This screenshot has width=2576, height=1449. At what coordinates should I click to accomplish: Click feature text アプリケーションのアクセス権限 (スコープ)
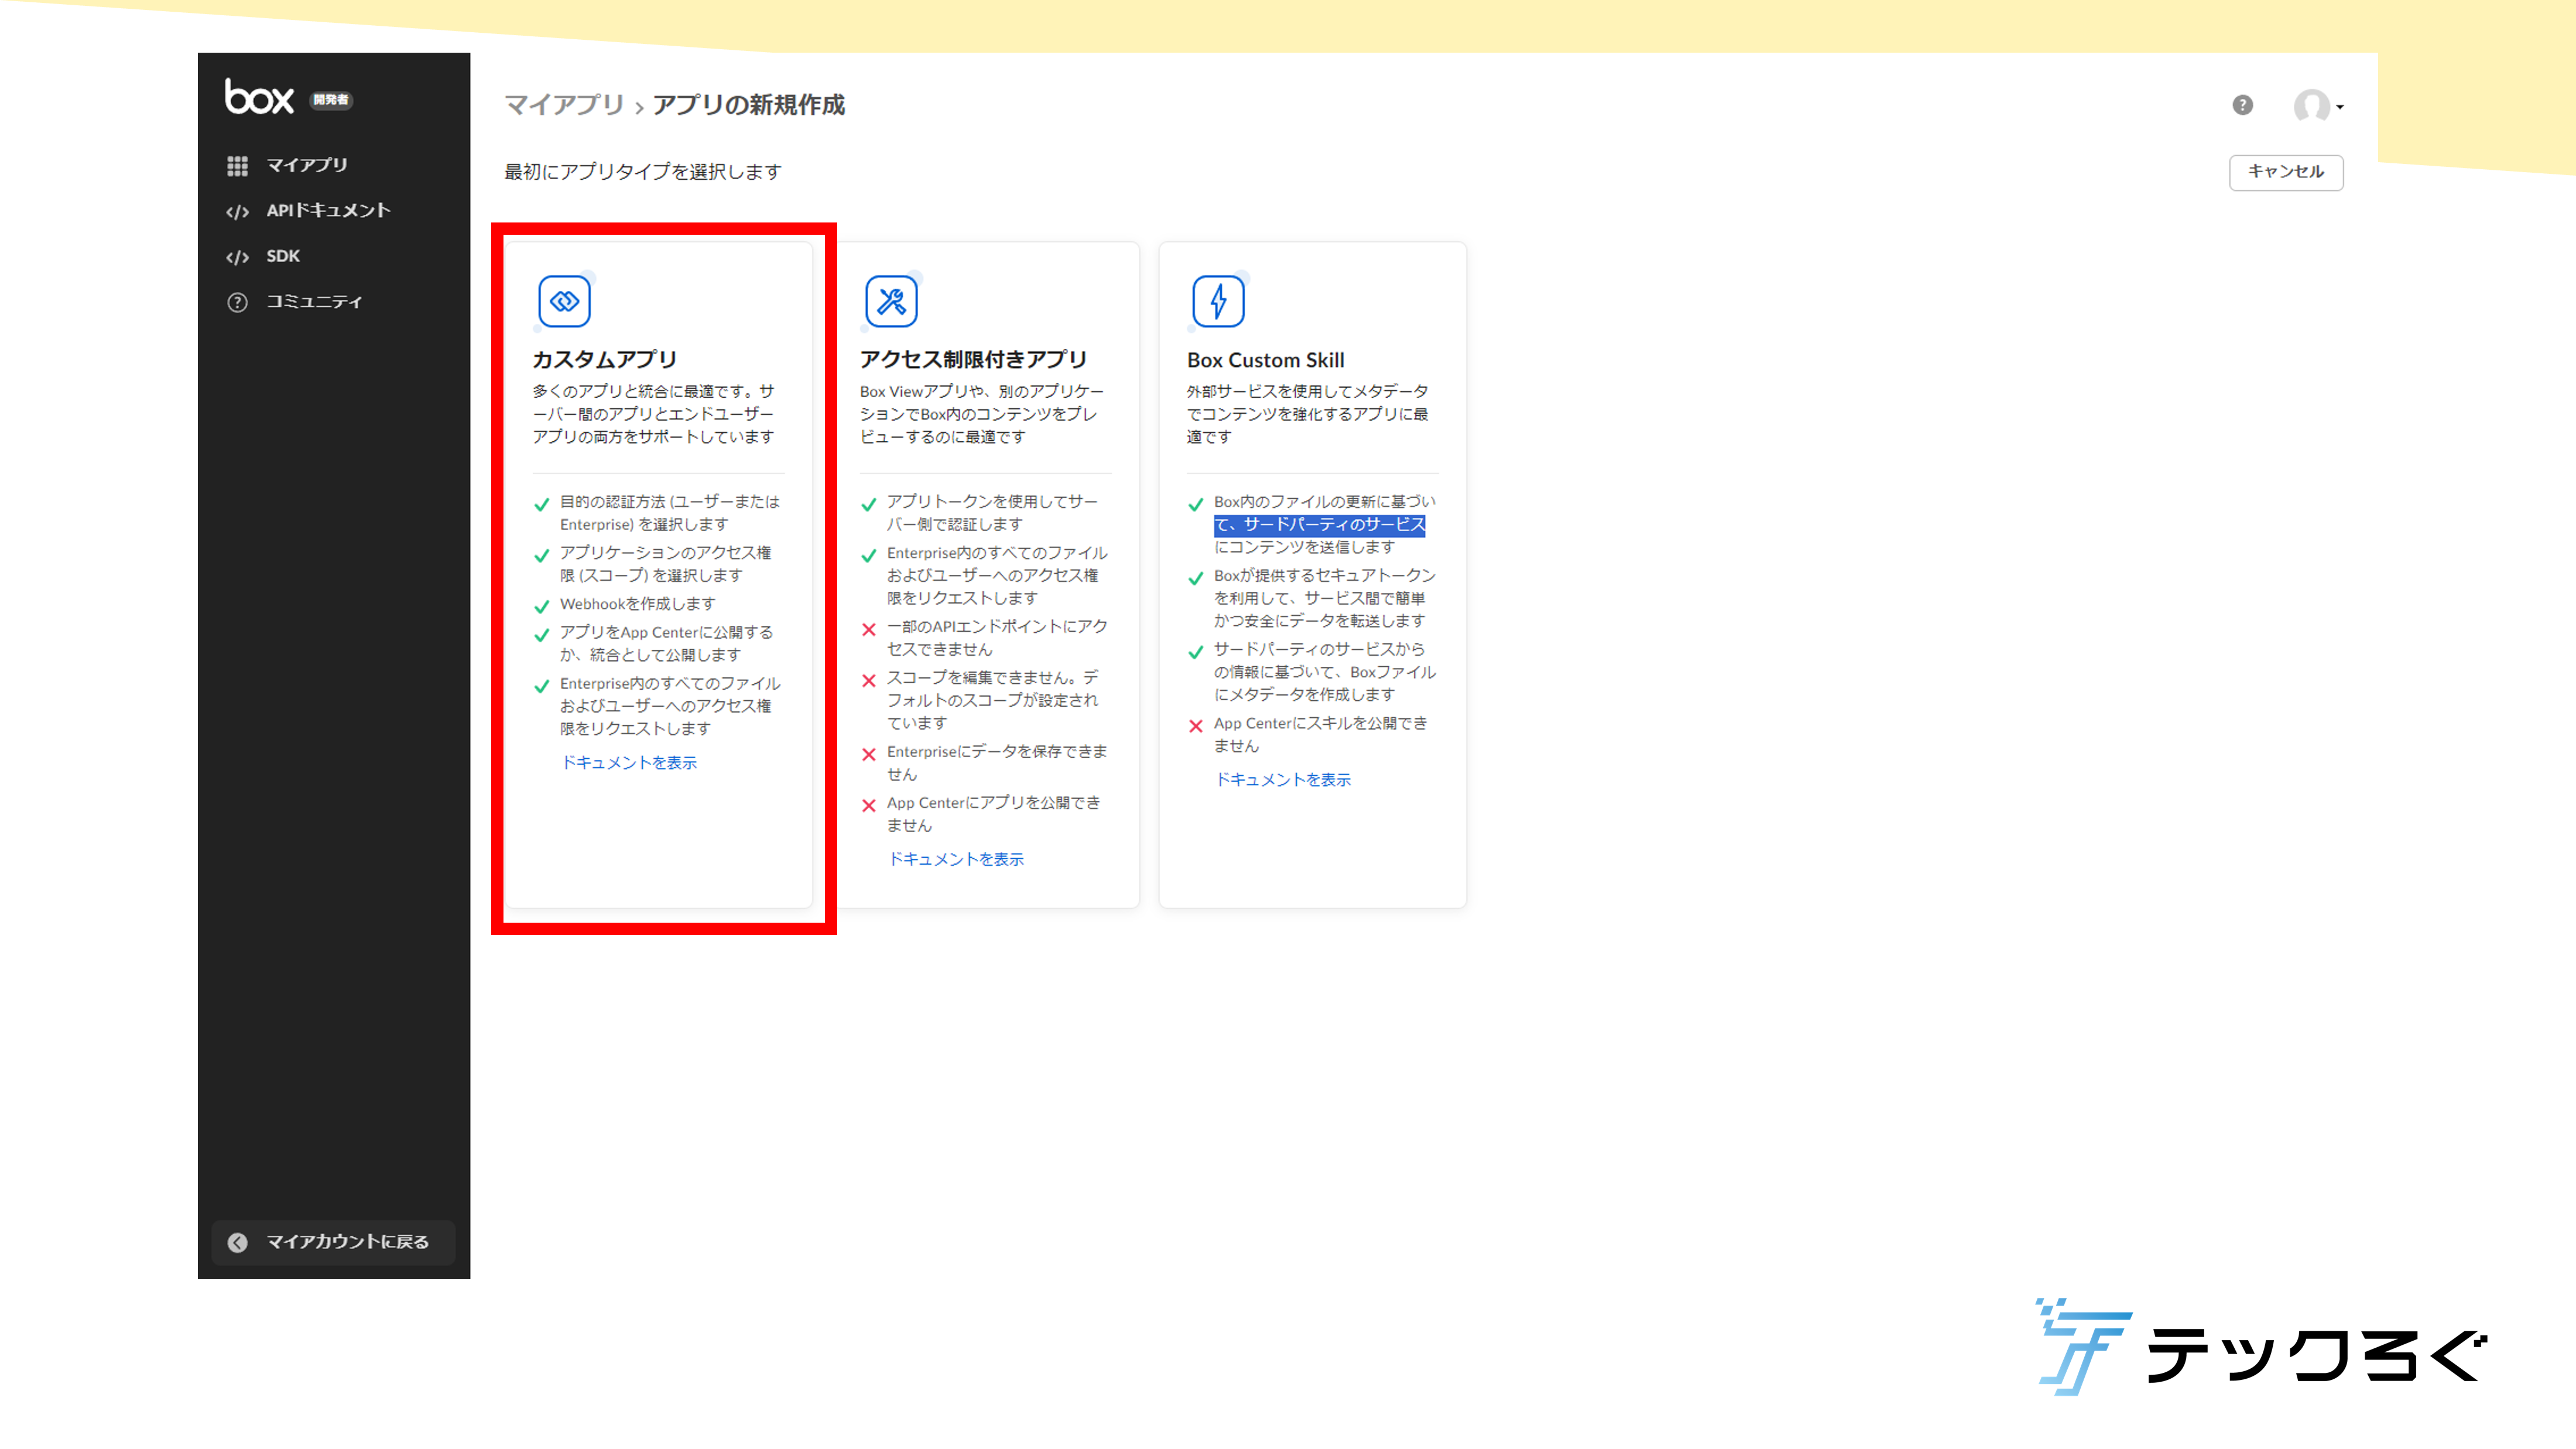click(665, 564)
